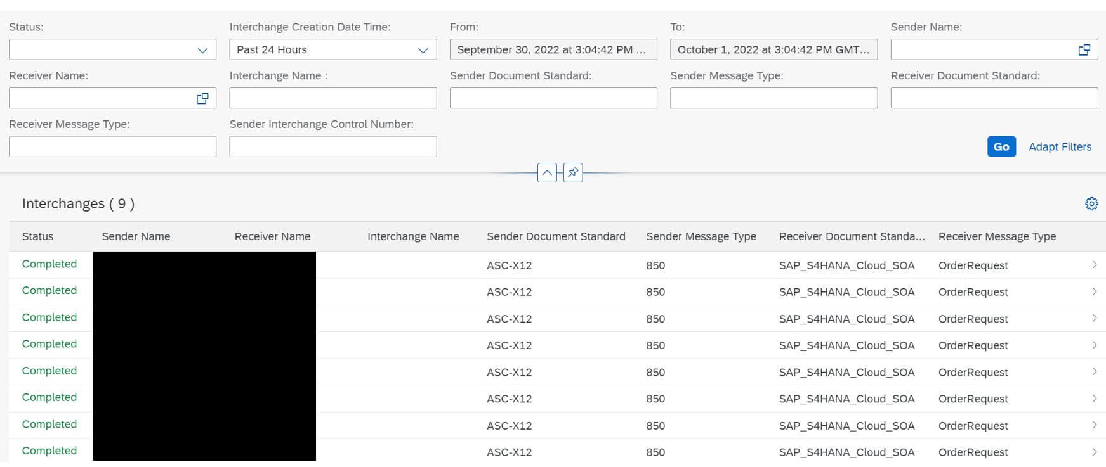Click SAP_S4HANA_Cloud_SOA in the fourth row
The width and height of the screenshot is (1106, 467).
846,345
